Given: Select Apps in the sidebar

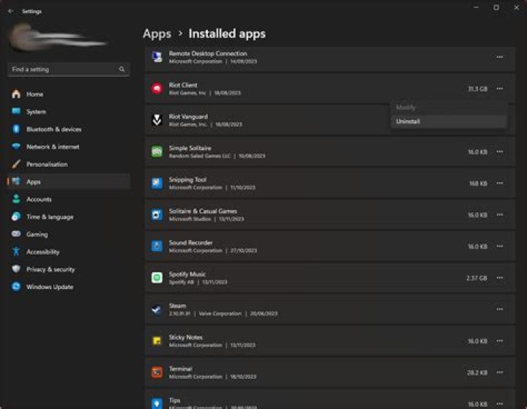Looking at the screenshot, I should (69, 181).
